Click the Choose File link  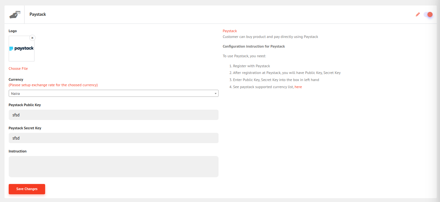(x=18, y=69)
